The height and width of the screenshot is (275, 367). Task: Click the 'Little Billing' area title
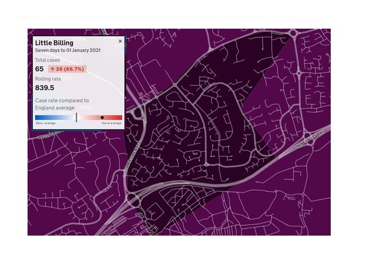pos(54,43)
